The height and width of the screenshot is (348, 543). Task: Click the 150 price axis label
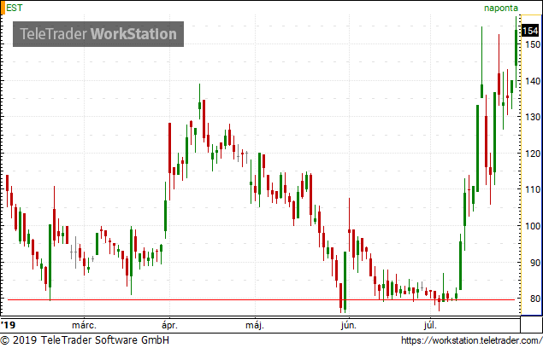pos(532,44)
